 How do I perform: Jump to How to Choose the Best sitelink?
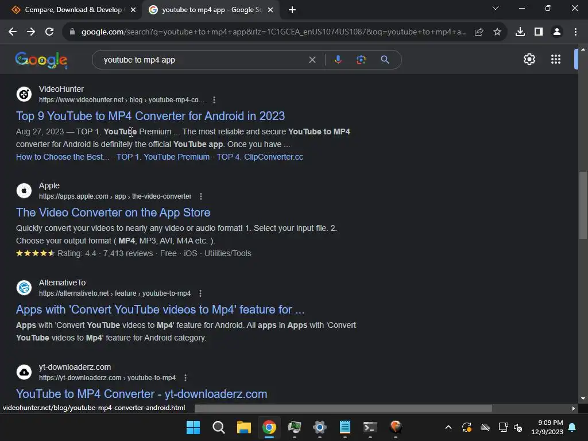63,157
